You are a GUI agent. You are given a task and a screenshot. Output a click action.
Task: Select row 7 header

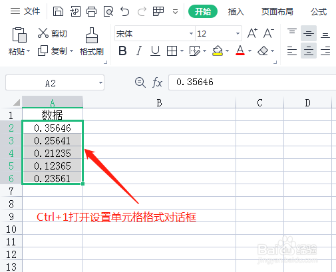coord(11,191)
